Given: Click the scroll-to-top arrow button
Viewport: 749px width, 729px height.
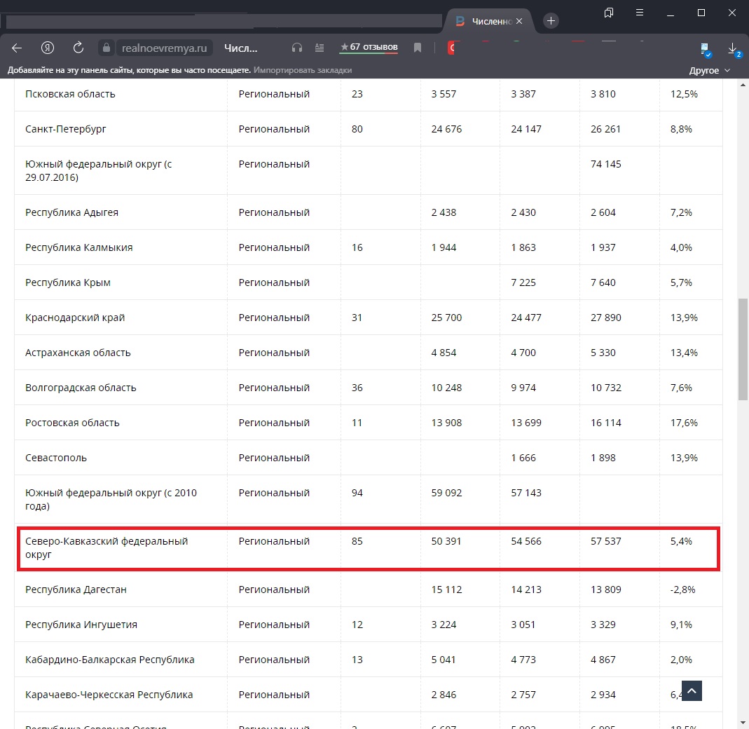Looking at the screenshot, I should [692, 690].
